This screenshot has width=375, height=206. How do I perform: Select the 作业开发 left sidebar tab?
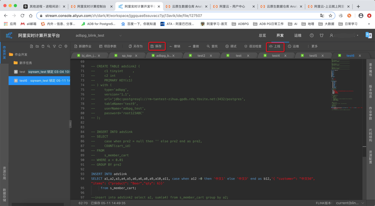4,52
